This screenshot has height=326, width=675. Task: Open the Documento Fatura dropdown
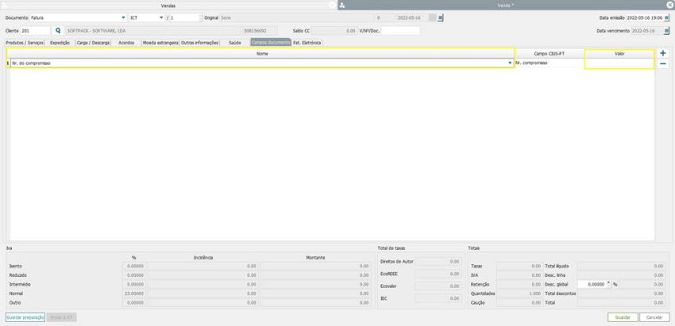(x=123, y=17)
